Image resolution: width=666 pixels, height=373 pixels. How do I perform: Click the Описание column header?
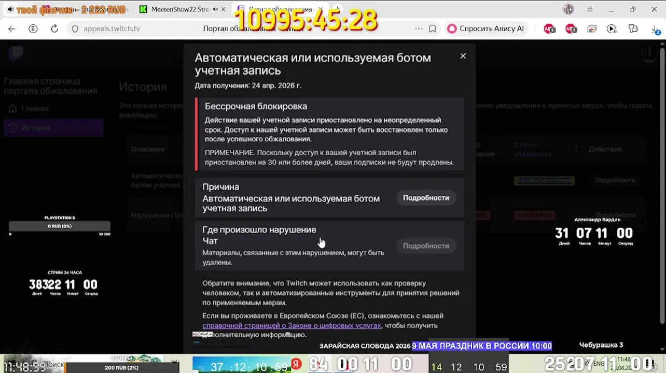148,149
